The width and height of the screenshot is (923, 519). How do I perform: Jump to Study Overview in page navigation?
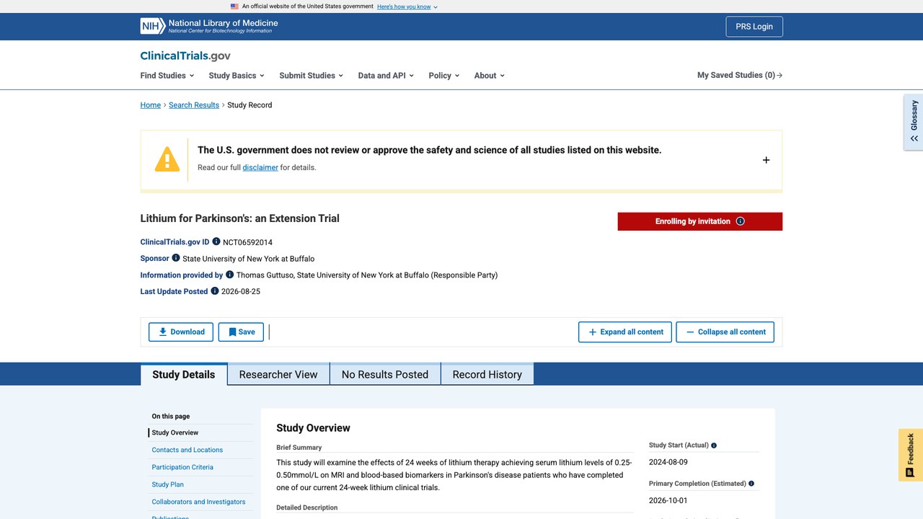point(175,432)
